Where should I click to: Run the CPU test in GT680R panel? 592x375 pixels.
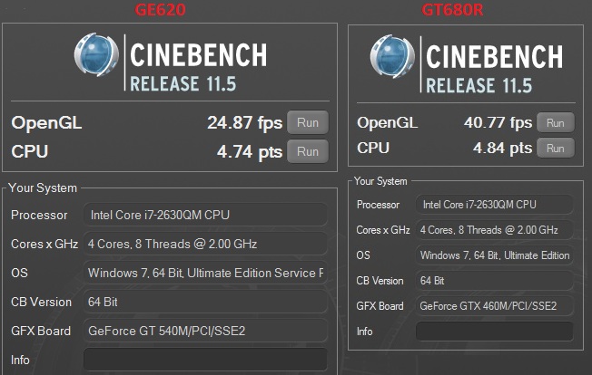point(555,148)
